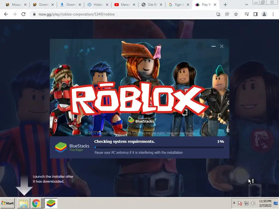This screenshot has width=279, height=209.
Task: Minimize the BlueStacks installer window
Action: pos(214,46)
